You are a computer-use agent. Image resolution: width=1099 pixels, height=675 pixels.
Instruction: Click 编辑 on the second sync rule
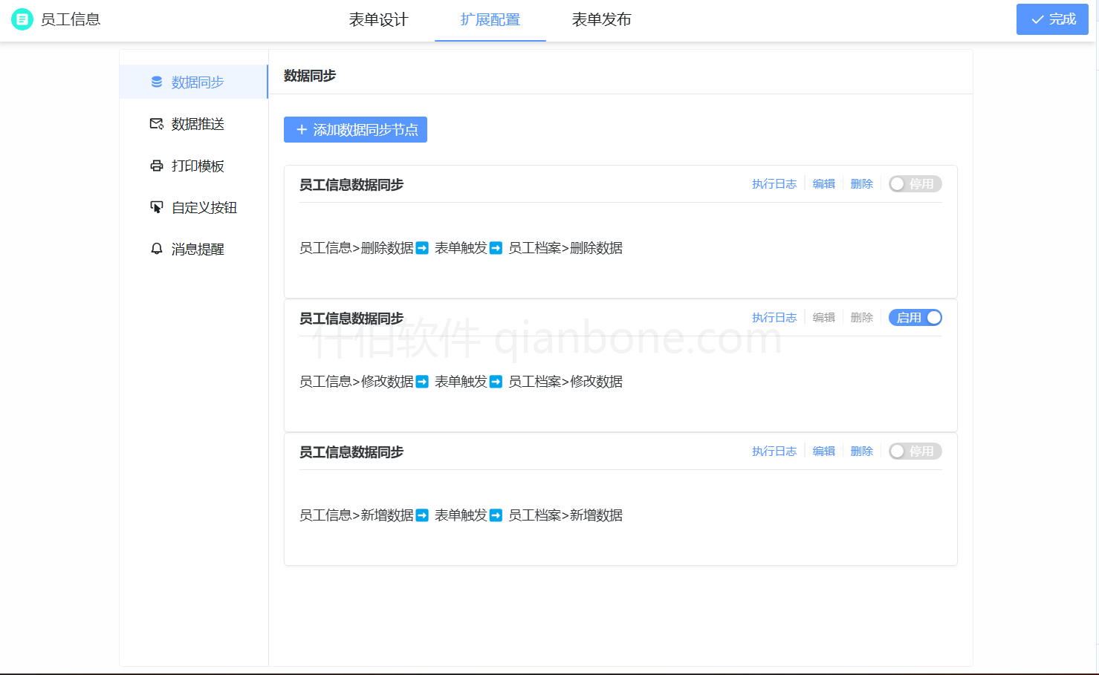[x=823, y=317]
